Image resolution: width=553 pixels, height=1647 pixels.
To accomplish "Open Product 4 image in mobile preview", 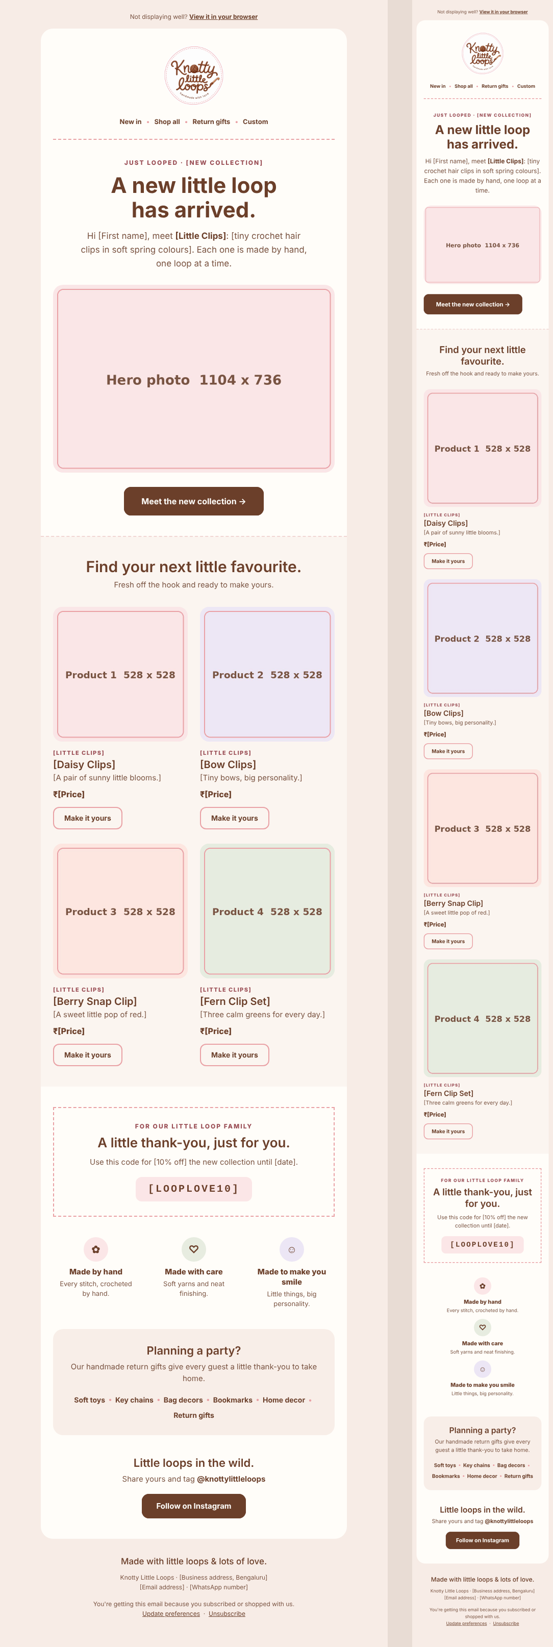I will pyautogui.click(x=482, y=1019).
